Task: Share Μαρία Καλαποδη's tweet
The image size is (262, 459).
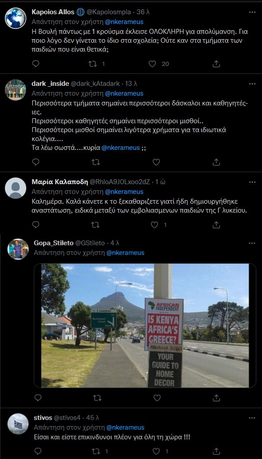Action: (216, 225)
